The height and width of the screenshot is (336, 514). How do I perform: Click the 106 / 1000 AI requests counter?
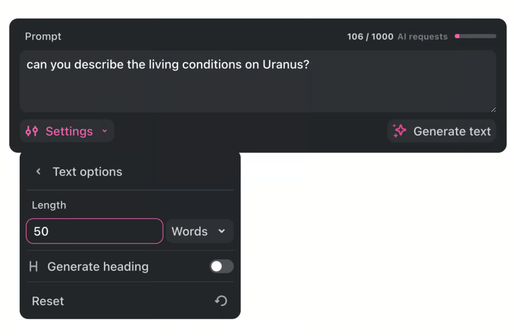(x=397, y=37)
